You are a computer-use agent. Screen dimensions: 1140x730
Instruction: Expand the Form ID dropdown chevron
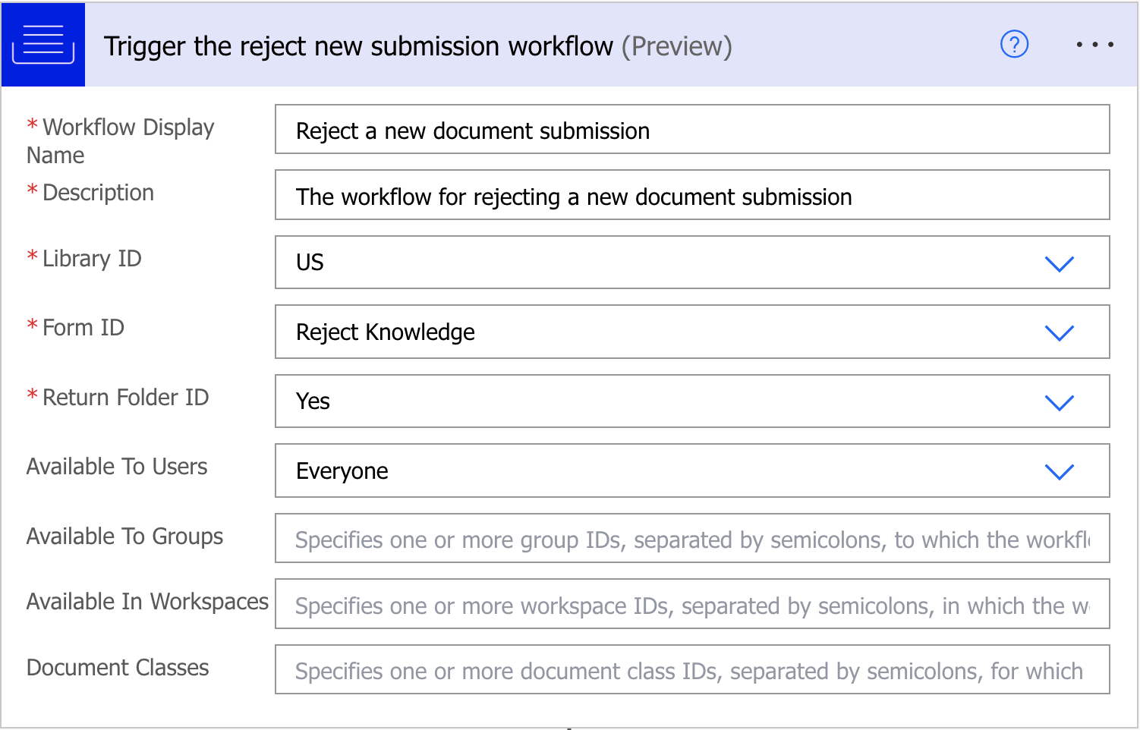pyautogui.click(x=1059, y=332)
